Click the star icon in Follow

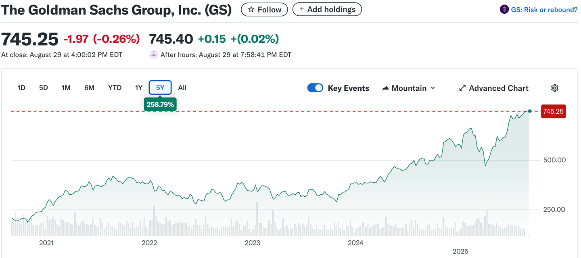point(251,9)
